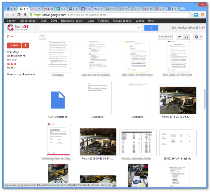Image resolution: width=211 pixels, height=192 pixels.
Task: Open Discussiegroepen in the top bar
Action: click(x=72, y=21)
